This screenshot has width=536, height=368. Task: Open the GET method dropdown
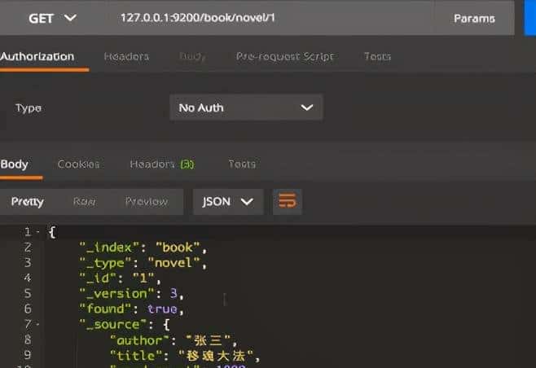(52, 18)
